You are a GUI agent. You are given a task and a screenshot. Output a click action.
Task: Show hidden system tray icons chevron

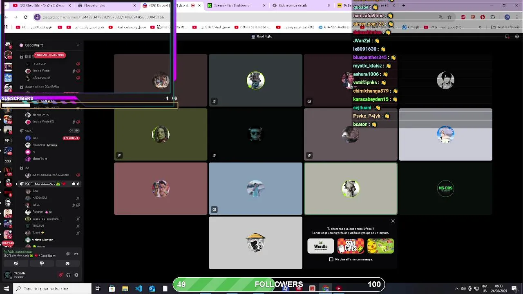457,289
